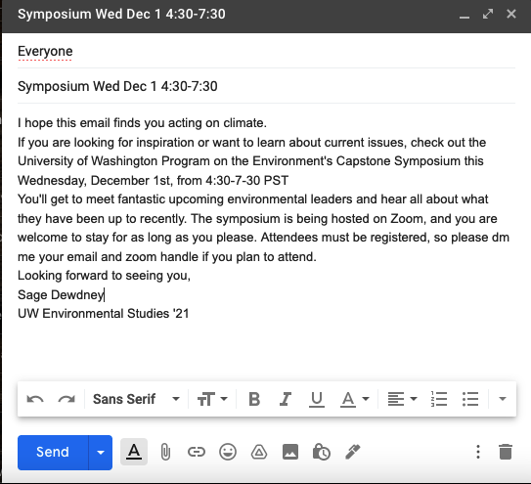531x484 pixels.
Task: Insert a link
Action: (x=197, y=452)
